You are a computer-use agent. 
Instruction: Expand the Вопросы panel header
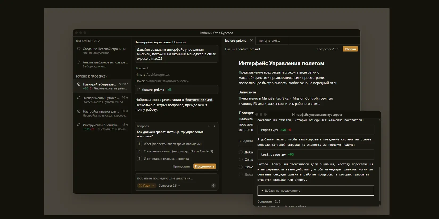pyautogui.click(x=143, y=126)
